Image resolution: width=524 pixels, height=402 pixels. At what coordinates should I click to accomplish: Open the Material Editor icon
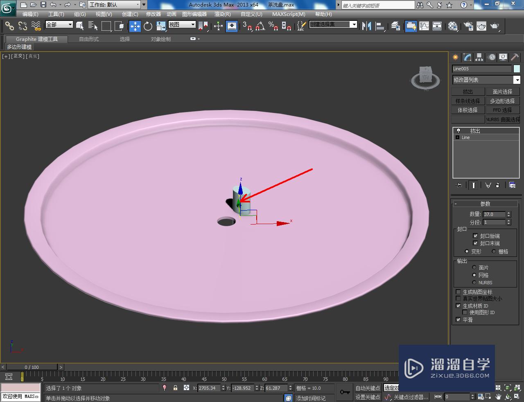click(x=452, y=26)
